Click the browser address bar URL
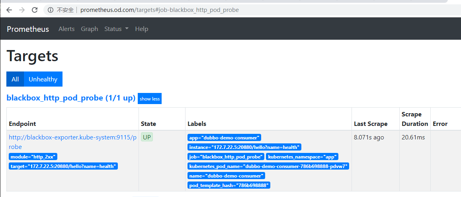 pyautogui.click(x=159, y=10)
